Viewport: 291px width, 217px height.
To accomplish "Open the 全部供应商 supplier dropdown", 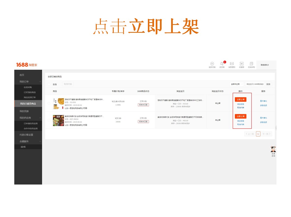I will tap(236, 84).
